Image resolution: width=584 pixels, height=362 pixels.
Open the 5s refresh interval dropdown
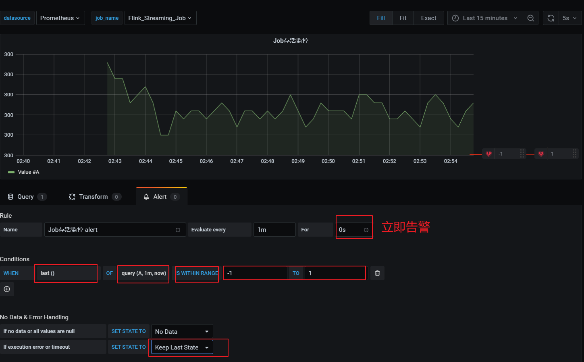pyautogui.click(x=570, y=18)
